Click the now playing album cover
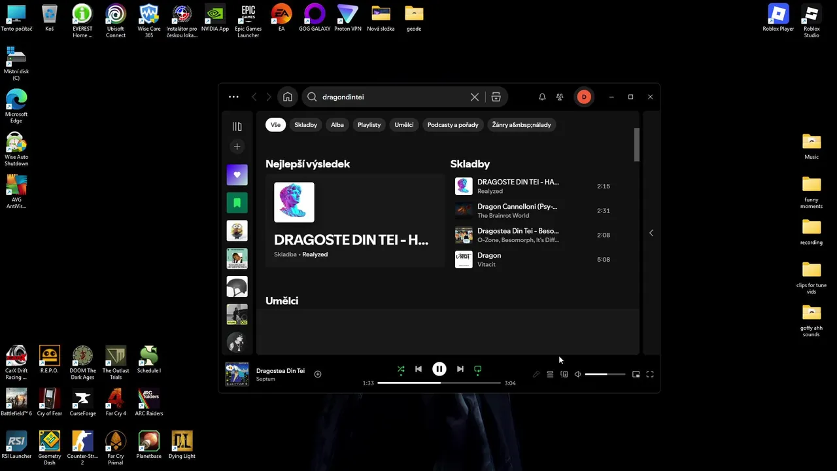The height and width of the screenshot is (471, 837). pyautogui.click(x=237, y=374)
